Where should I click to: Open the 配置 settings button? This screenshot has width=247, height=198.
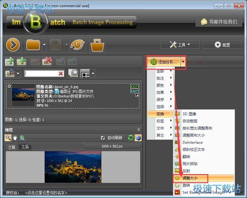222,45
